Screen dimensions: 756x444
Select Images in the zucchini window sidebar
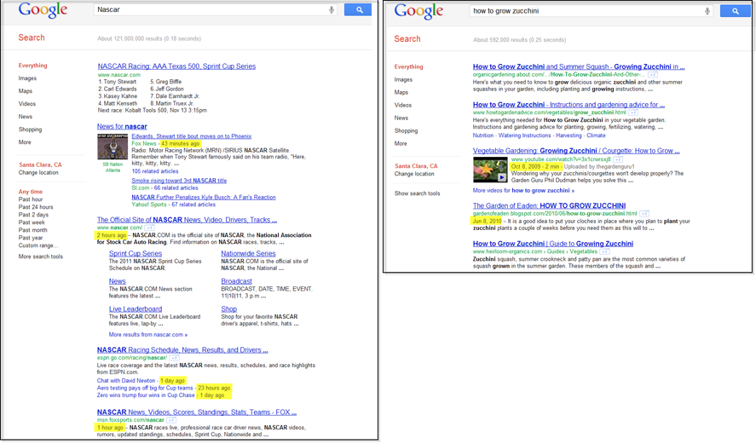pyautogui.click(x=403, y=79)
